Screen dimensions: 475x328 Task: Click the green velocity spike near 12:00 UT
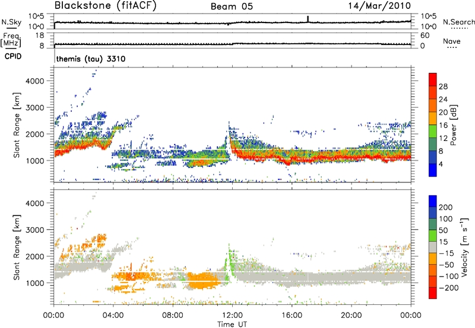point(229,261)
